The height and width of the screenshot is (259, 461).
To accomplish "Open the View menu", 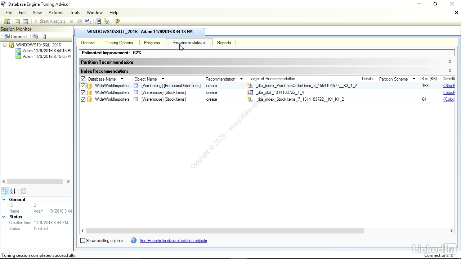I will (x=37, y=13).
